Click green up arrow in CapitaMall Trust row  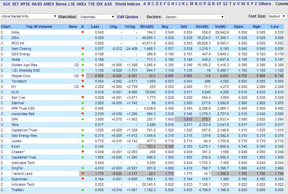(x=83, y=157)
